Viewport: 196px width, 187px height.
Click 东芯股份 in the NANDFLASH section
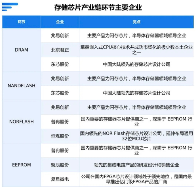[60, 93]
